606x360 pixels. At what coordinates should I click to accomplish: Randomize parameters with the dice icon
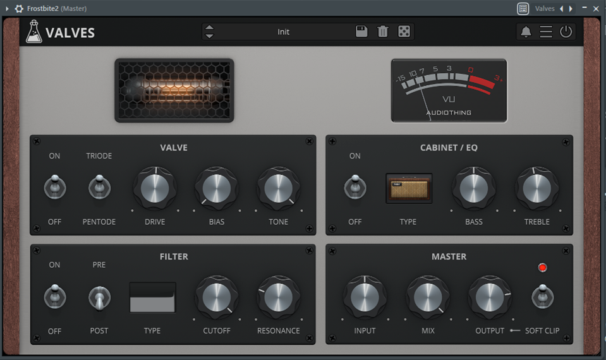[x=404, y=32]
